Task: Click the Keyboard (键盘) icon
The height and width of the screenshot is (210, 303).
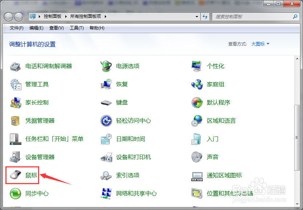Action: click(106, 103)
